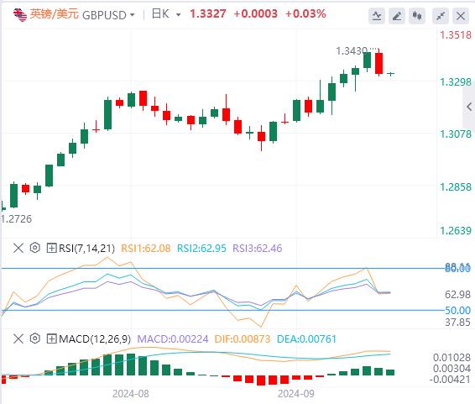Expand the MACD panel plus icon

coord(51,338)
